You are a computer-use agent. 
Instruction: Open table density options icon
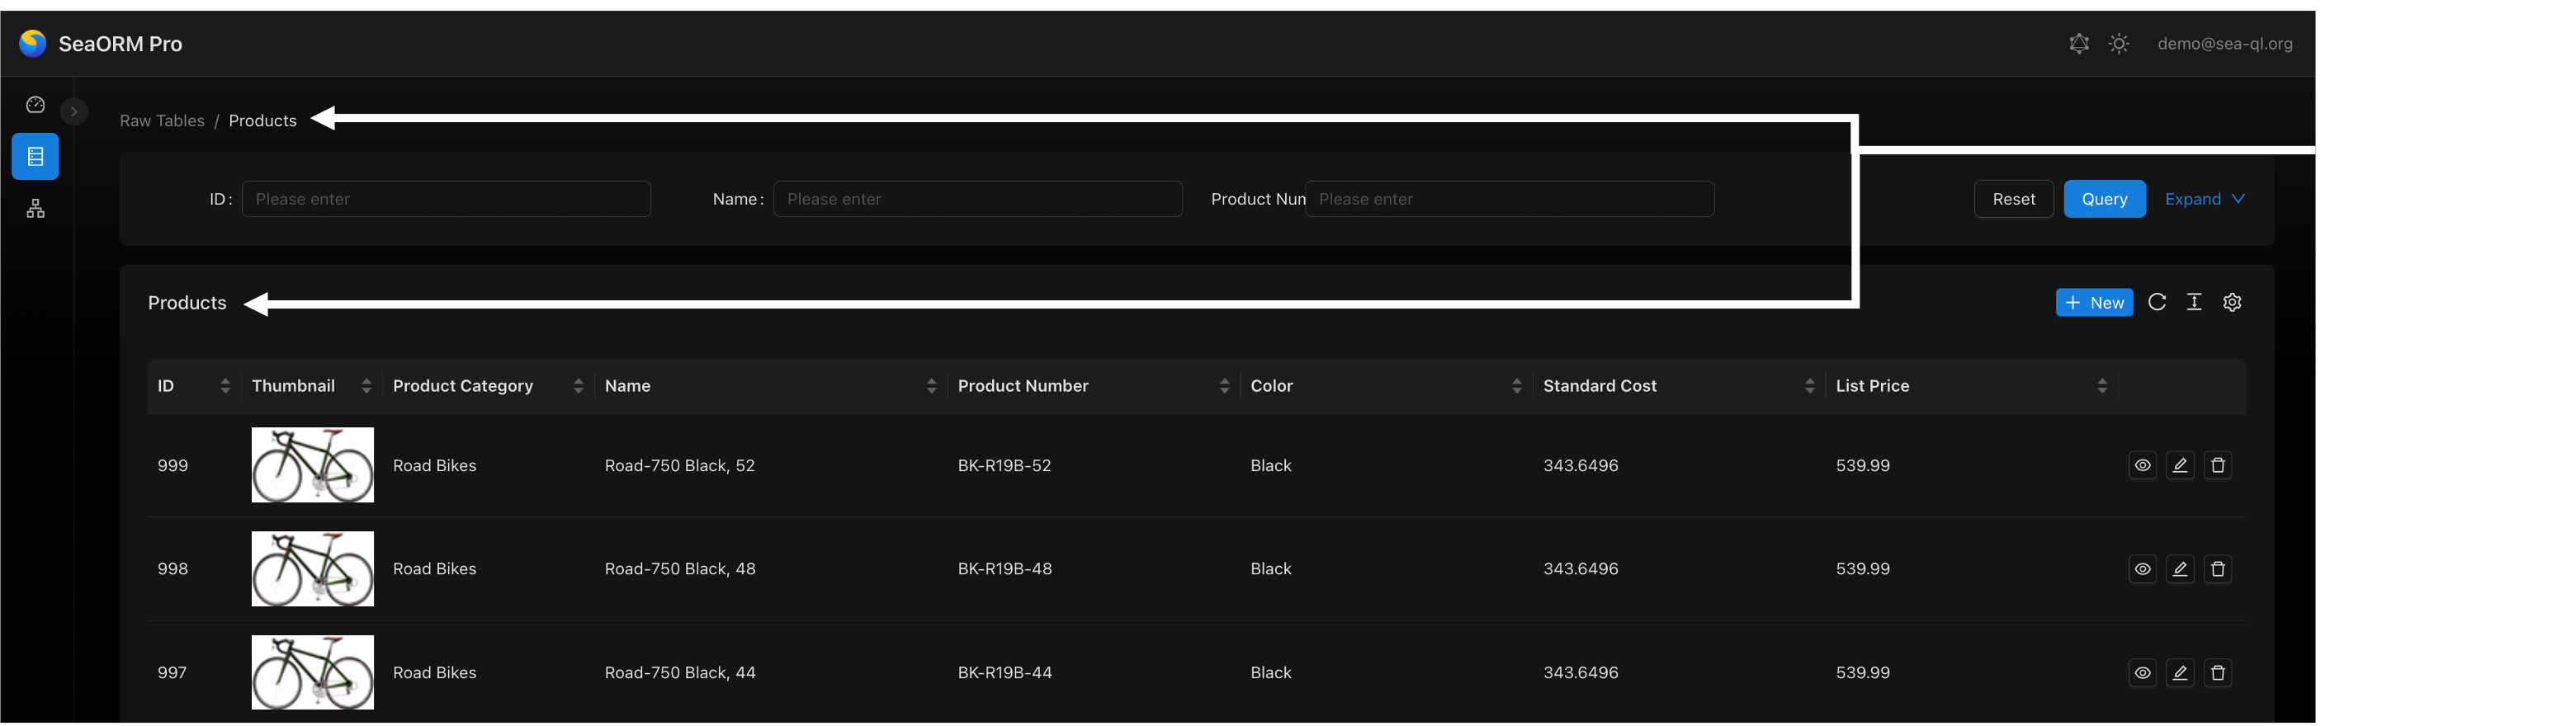2194,302
